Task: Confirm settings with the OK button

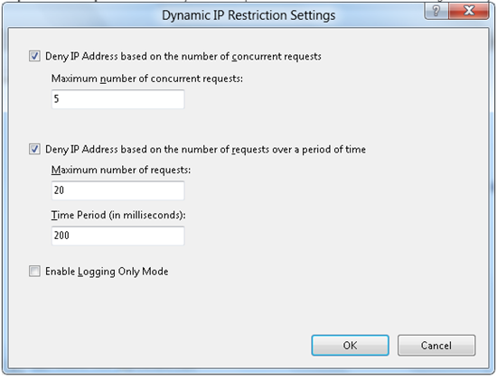Action: (350, 345)
